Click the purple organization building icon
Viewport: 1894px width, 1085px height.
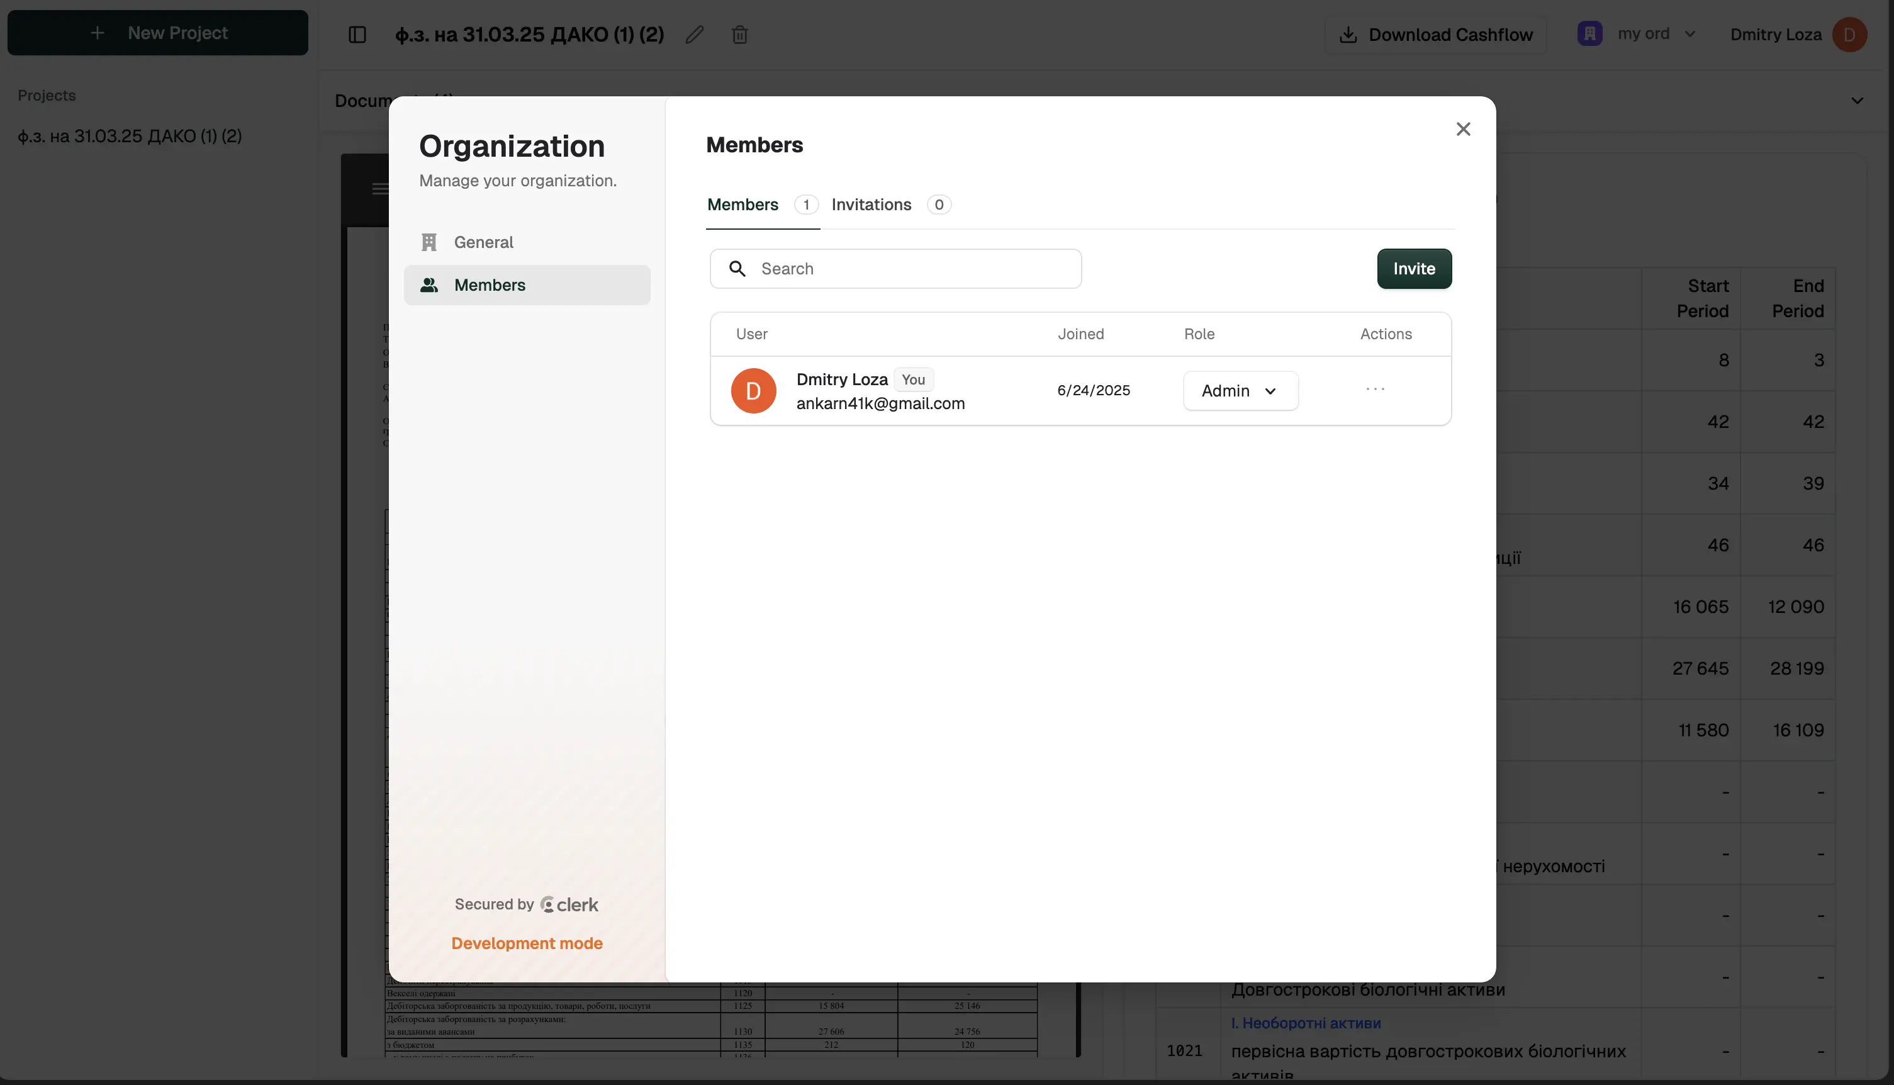point(1589,33)
